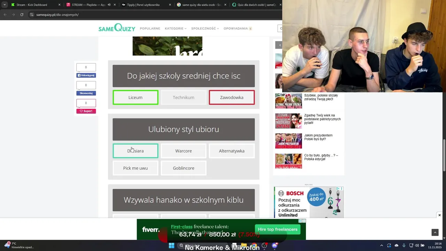Close the Stream - Kick Dashboard tab
Image resolution: width=446 pixels, height=251 pixels.
click(x=59, y=5)
